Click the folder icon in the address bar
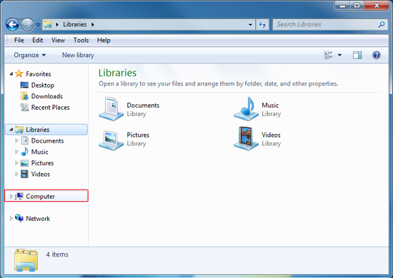This screenshot has width=393, height=278. [48, 24]
